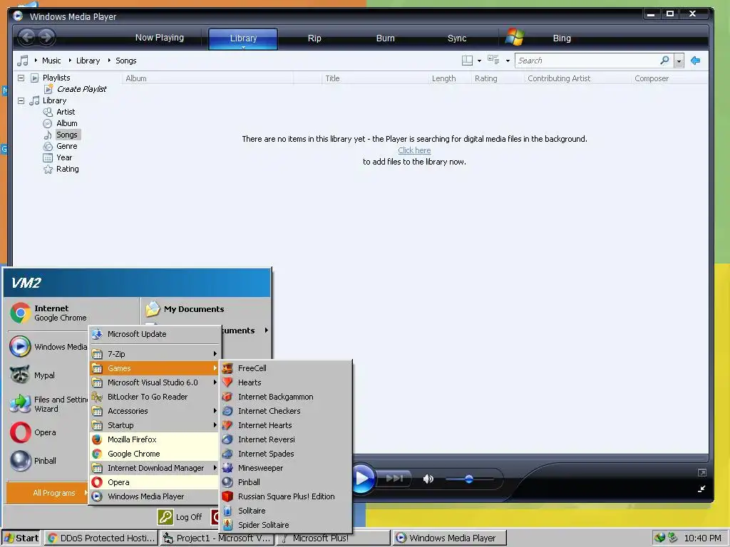Screen dimensions: 730x547
Task: Open Internet Checkers game
Action: point(285,411)
